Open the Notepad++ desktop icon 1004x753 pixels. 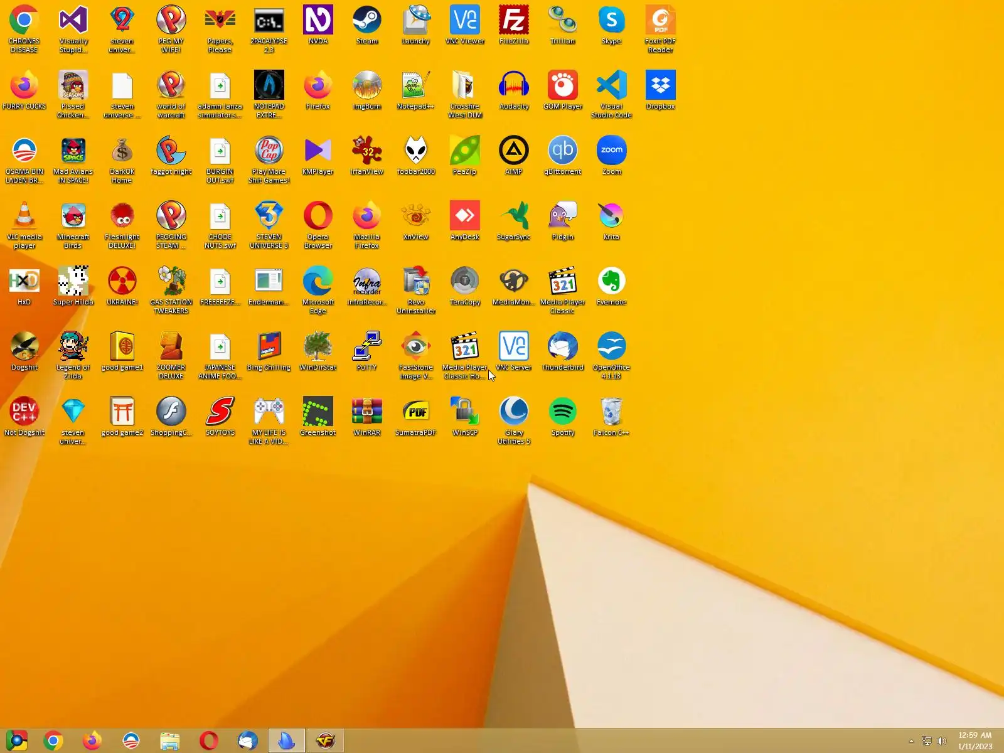click(416, 91)
